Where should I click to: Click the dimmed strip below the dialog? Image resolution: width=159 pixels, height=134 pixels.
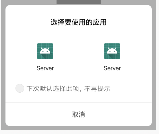[x=79, y=128]
